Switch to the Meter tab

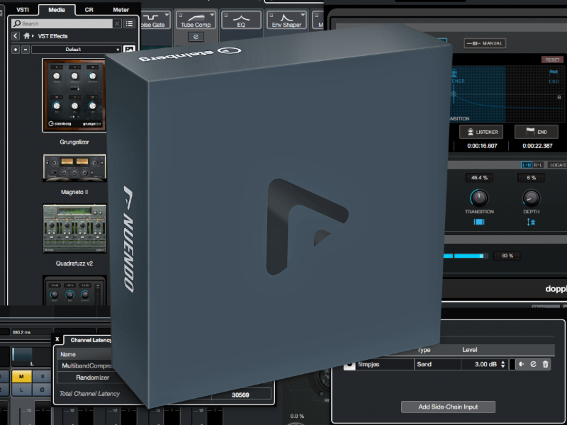pos(120,10)
